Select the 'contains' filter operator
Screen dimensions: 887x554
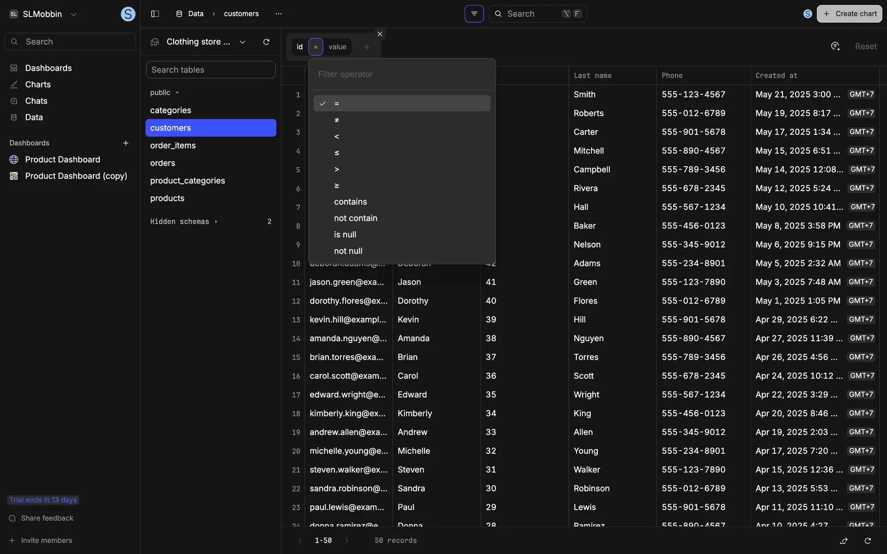tap(350, 202)
